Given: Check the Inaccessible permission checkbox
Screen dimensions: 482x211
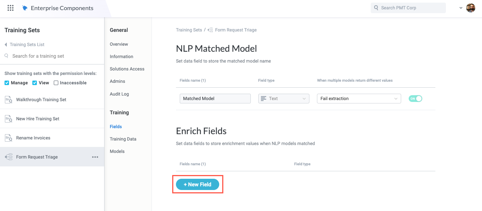Looking at the screenshot, I should click(56, 83).
